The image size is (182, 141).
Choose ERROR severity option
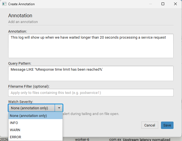[x=36, y=137]
